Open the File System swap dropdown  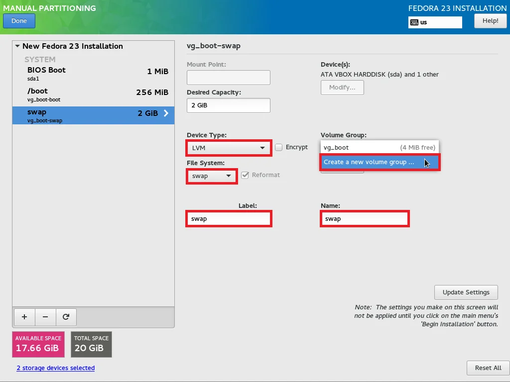click(212, 176)
